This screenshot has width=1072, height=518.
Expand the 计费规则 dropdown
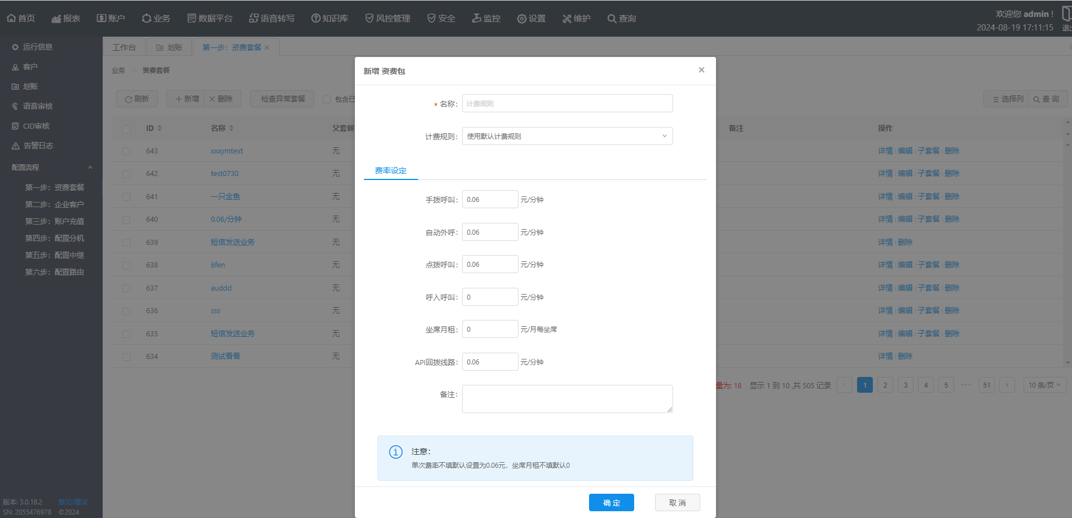pyautogui.click(x=567, y=136)
